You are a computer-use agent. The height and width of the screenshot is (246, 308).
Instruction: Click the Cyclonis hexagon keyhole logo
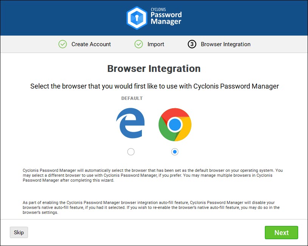pos(137,18)
